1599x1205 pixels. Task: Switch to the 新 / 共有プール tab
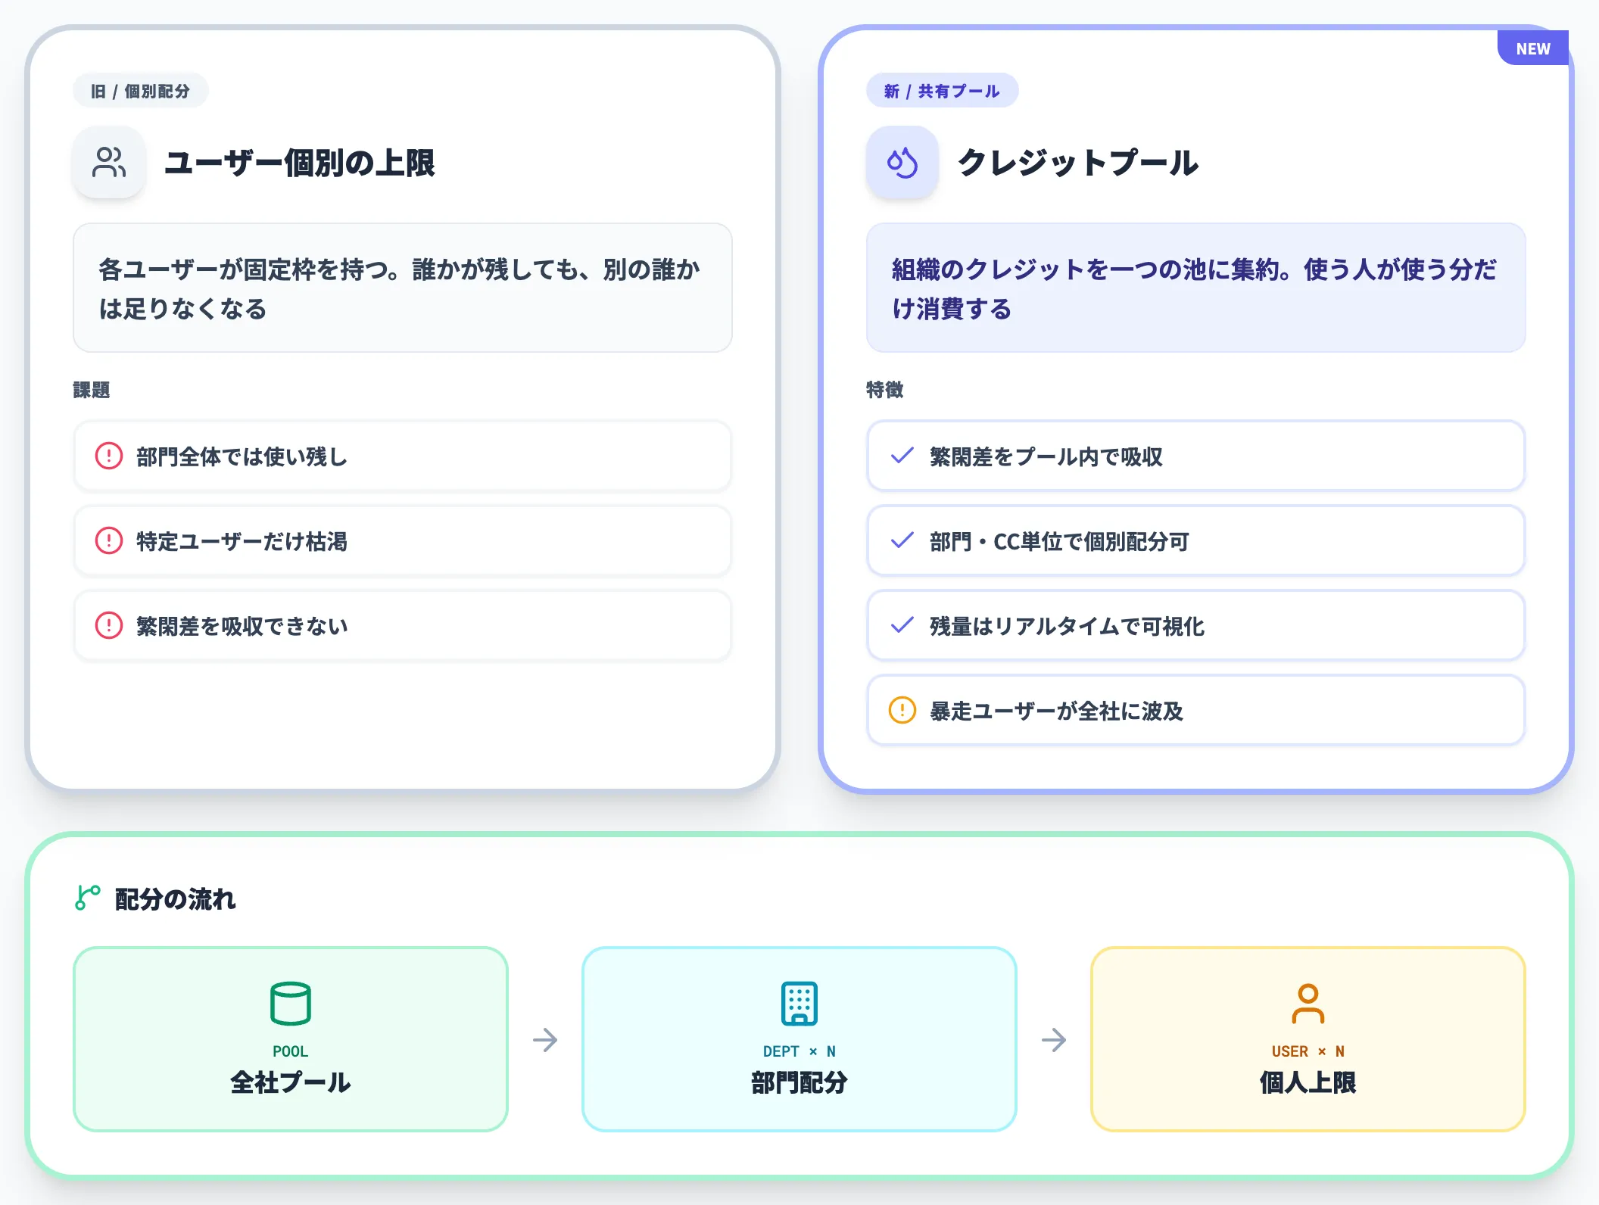coord(943,90)
